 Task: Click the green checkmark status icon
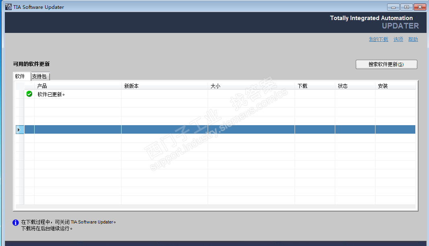point(29,94)
